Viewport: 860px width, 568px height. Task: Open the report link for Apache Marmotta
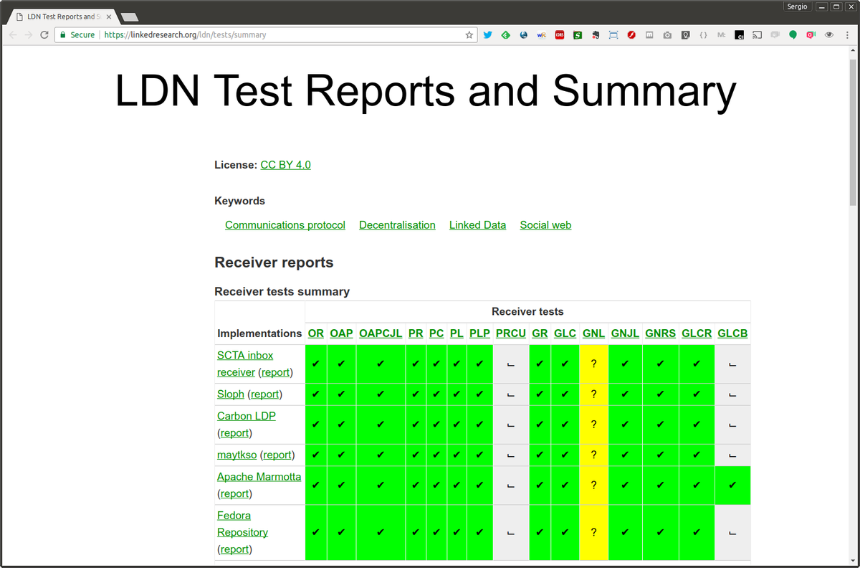click(234, 494)
